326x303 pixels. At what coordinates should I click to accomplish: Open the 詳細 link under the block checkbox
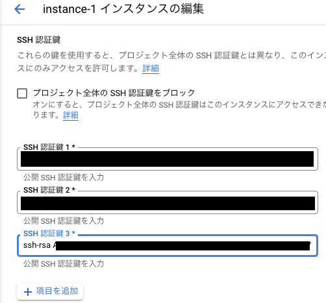click(x=71, y=115)
